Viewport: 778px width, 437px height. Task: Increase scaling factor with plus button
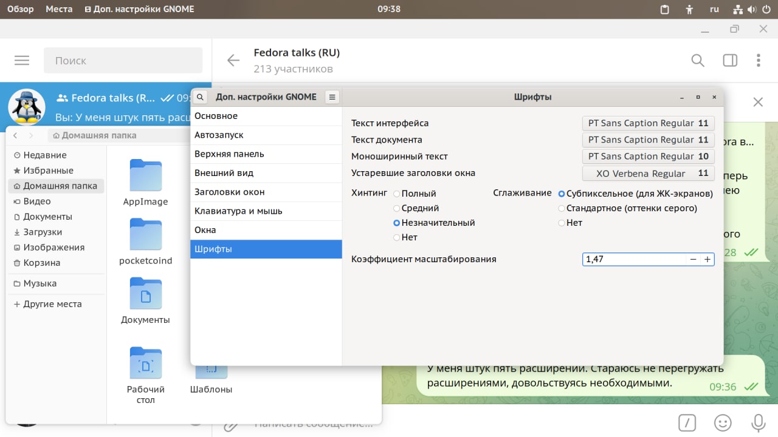click(707, 259)
